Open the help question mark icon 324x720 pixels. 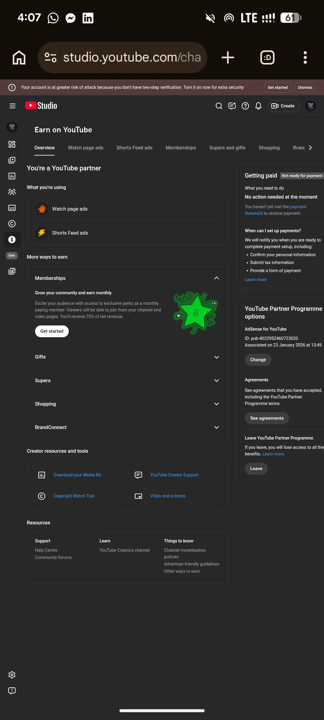pyautogui.click(x=245, y=106)
